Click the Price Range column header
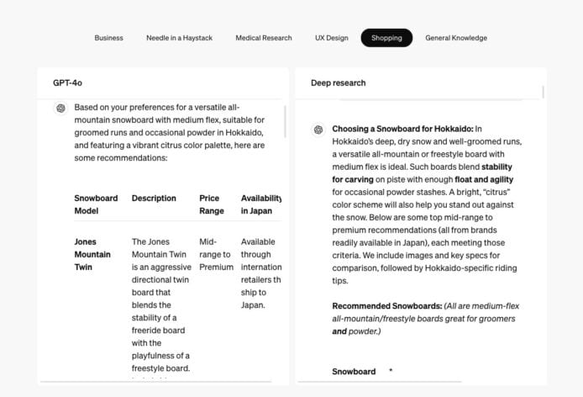This screenshot has width=583, height=397. pyautogui.click(x=212, y=204)
